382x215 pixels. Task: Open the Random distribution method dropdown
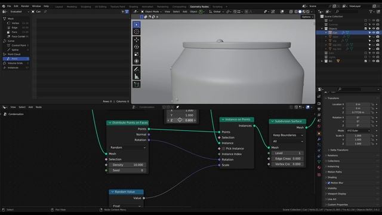click(128, 148)
